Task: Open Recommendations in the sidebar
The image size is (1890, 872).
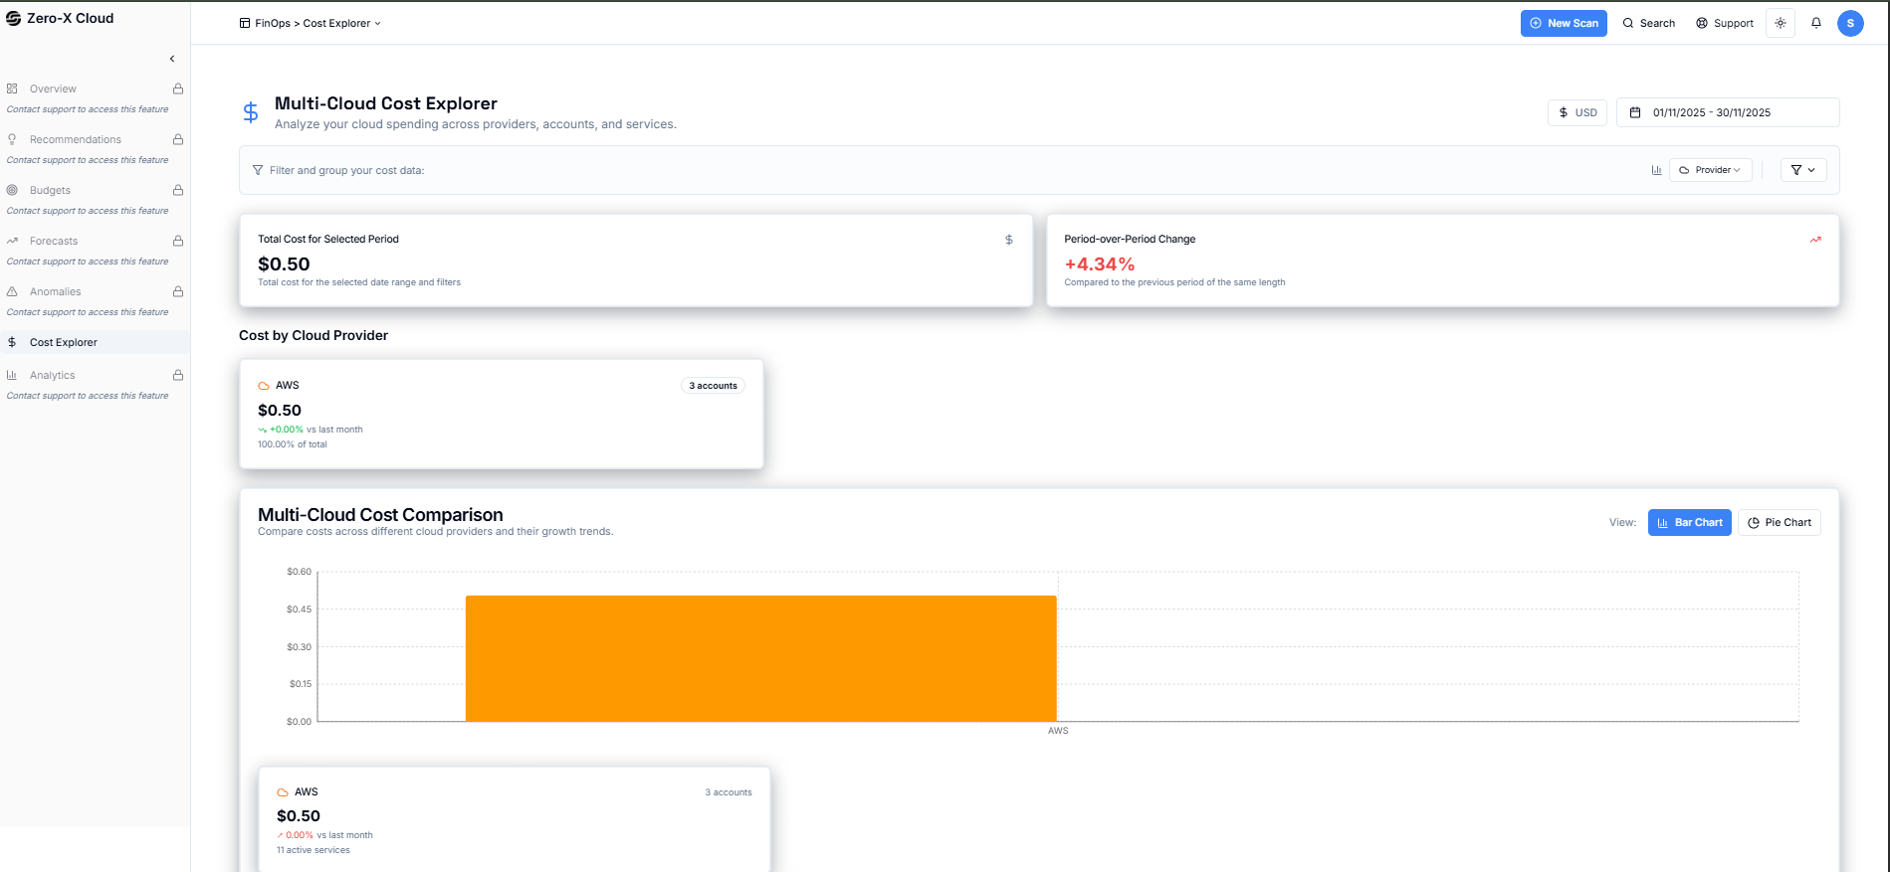Action: (x=76, y=139)
